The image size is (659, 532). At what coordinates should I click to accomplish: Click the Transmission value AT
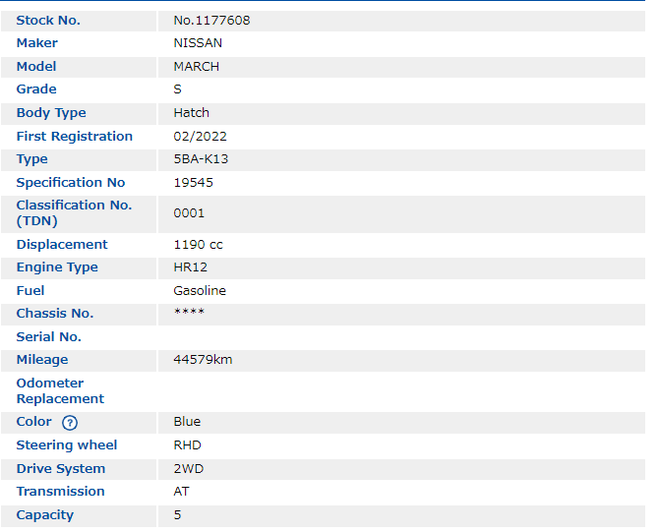point(181,492)
